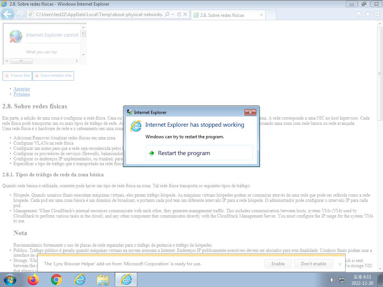
Task: Enable the Lync Browser Helper add-on
Action: (x=278, y=263)
